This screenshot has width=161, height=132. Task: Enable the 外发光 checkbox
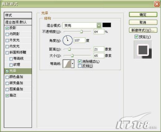[x=7, y=40]
